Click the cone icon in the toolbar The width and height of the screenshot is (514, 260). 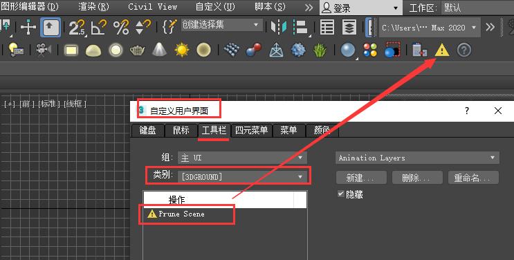[159, 50]
